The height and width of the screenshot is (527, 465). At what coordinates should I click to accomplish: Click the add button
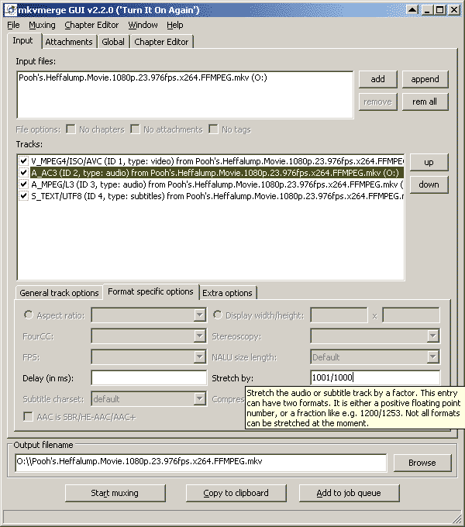tap(378, 79)
